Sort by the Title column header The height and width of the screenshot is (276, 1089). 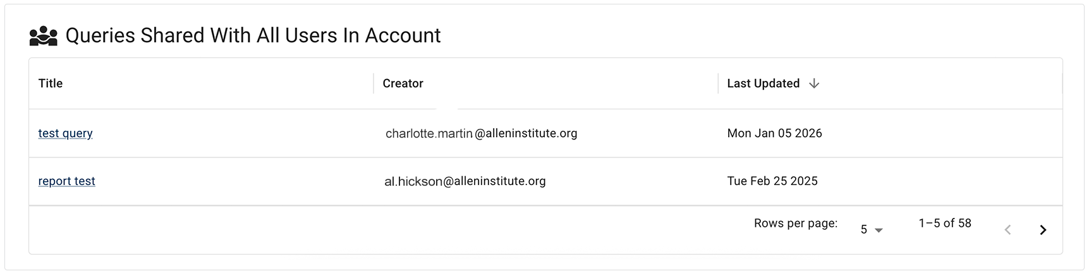[x=51, y=83]
